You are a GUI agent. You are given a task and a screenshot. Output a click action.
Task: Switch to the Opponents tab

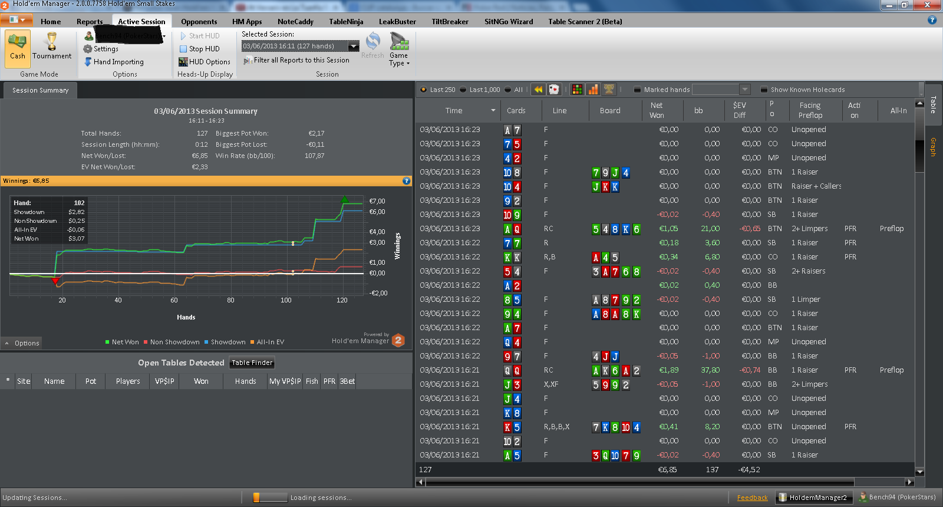point(199,22)
